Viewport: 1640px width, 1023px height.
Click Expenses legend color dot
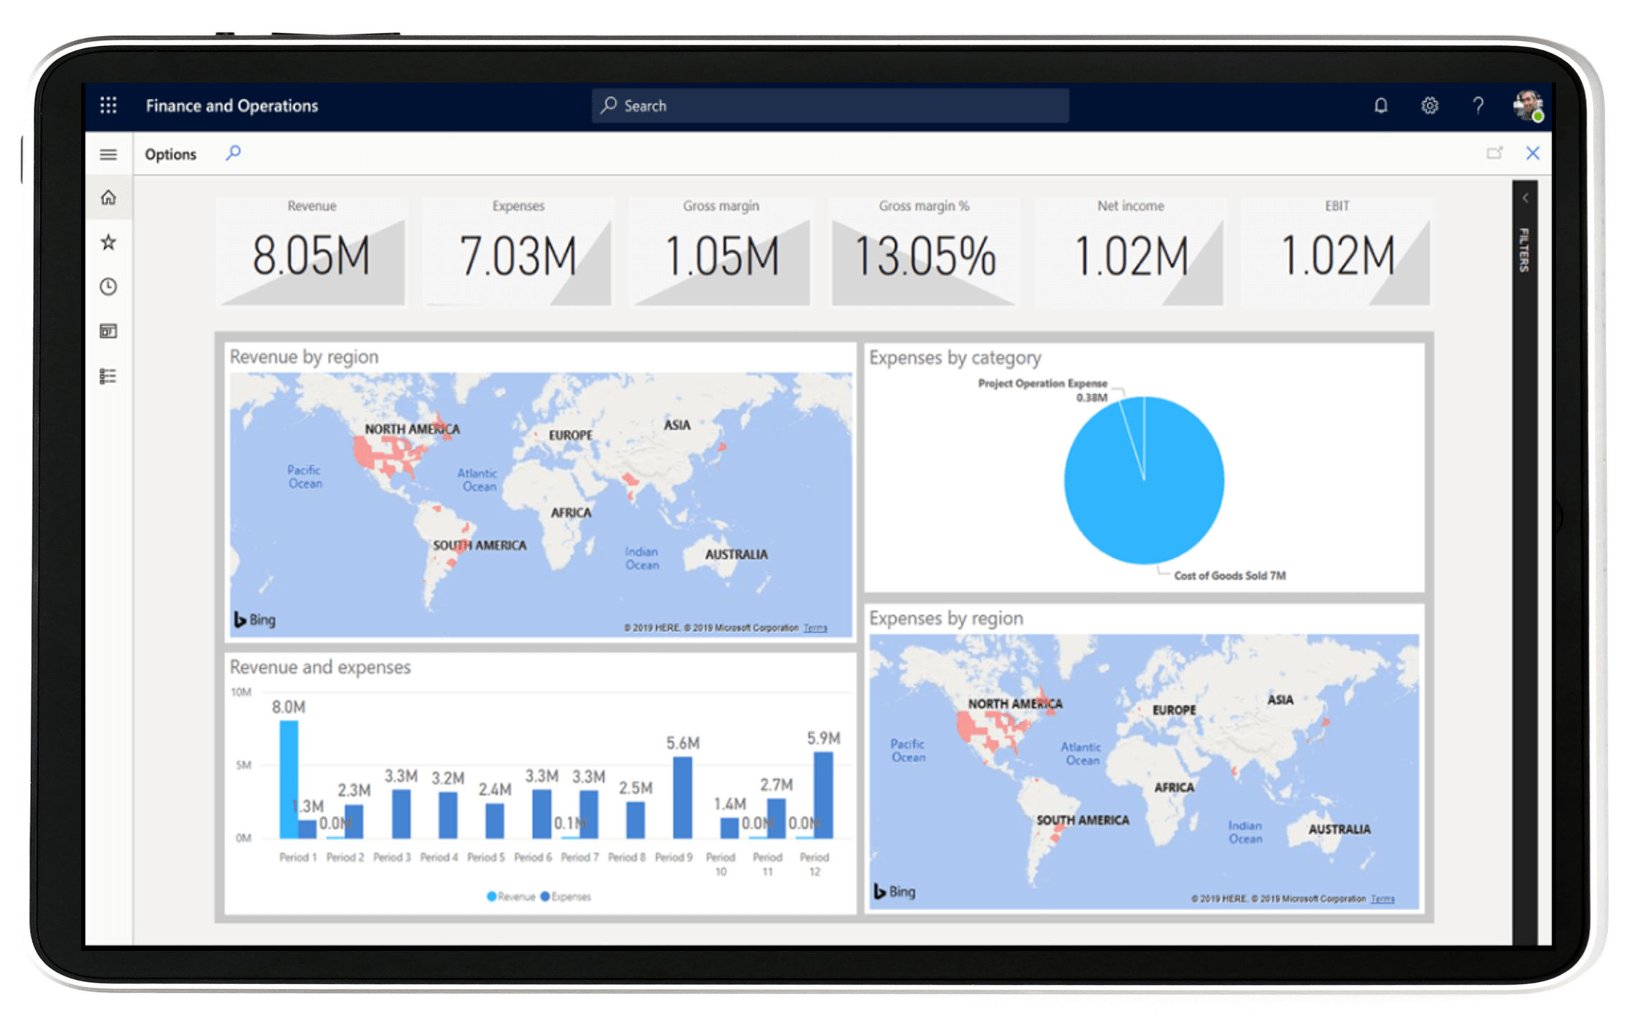point(545,896)
